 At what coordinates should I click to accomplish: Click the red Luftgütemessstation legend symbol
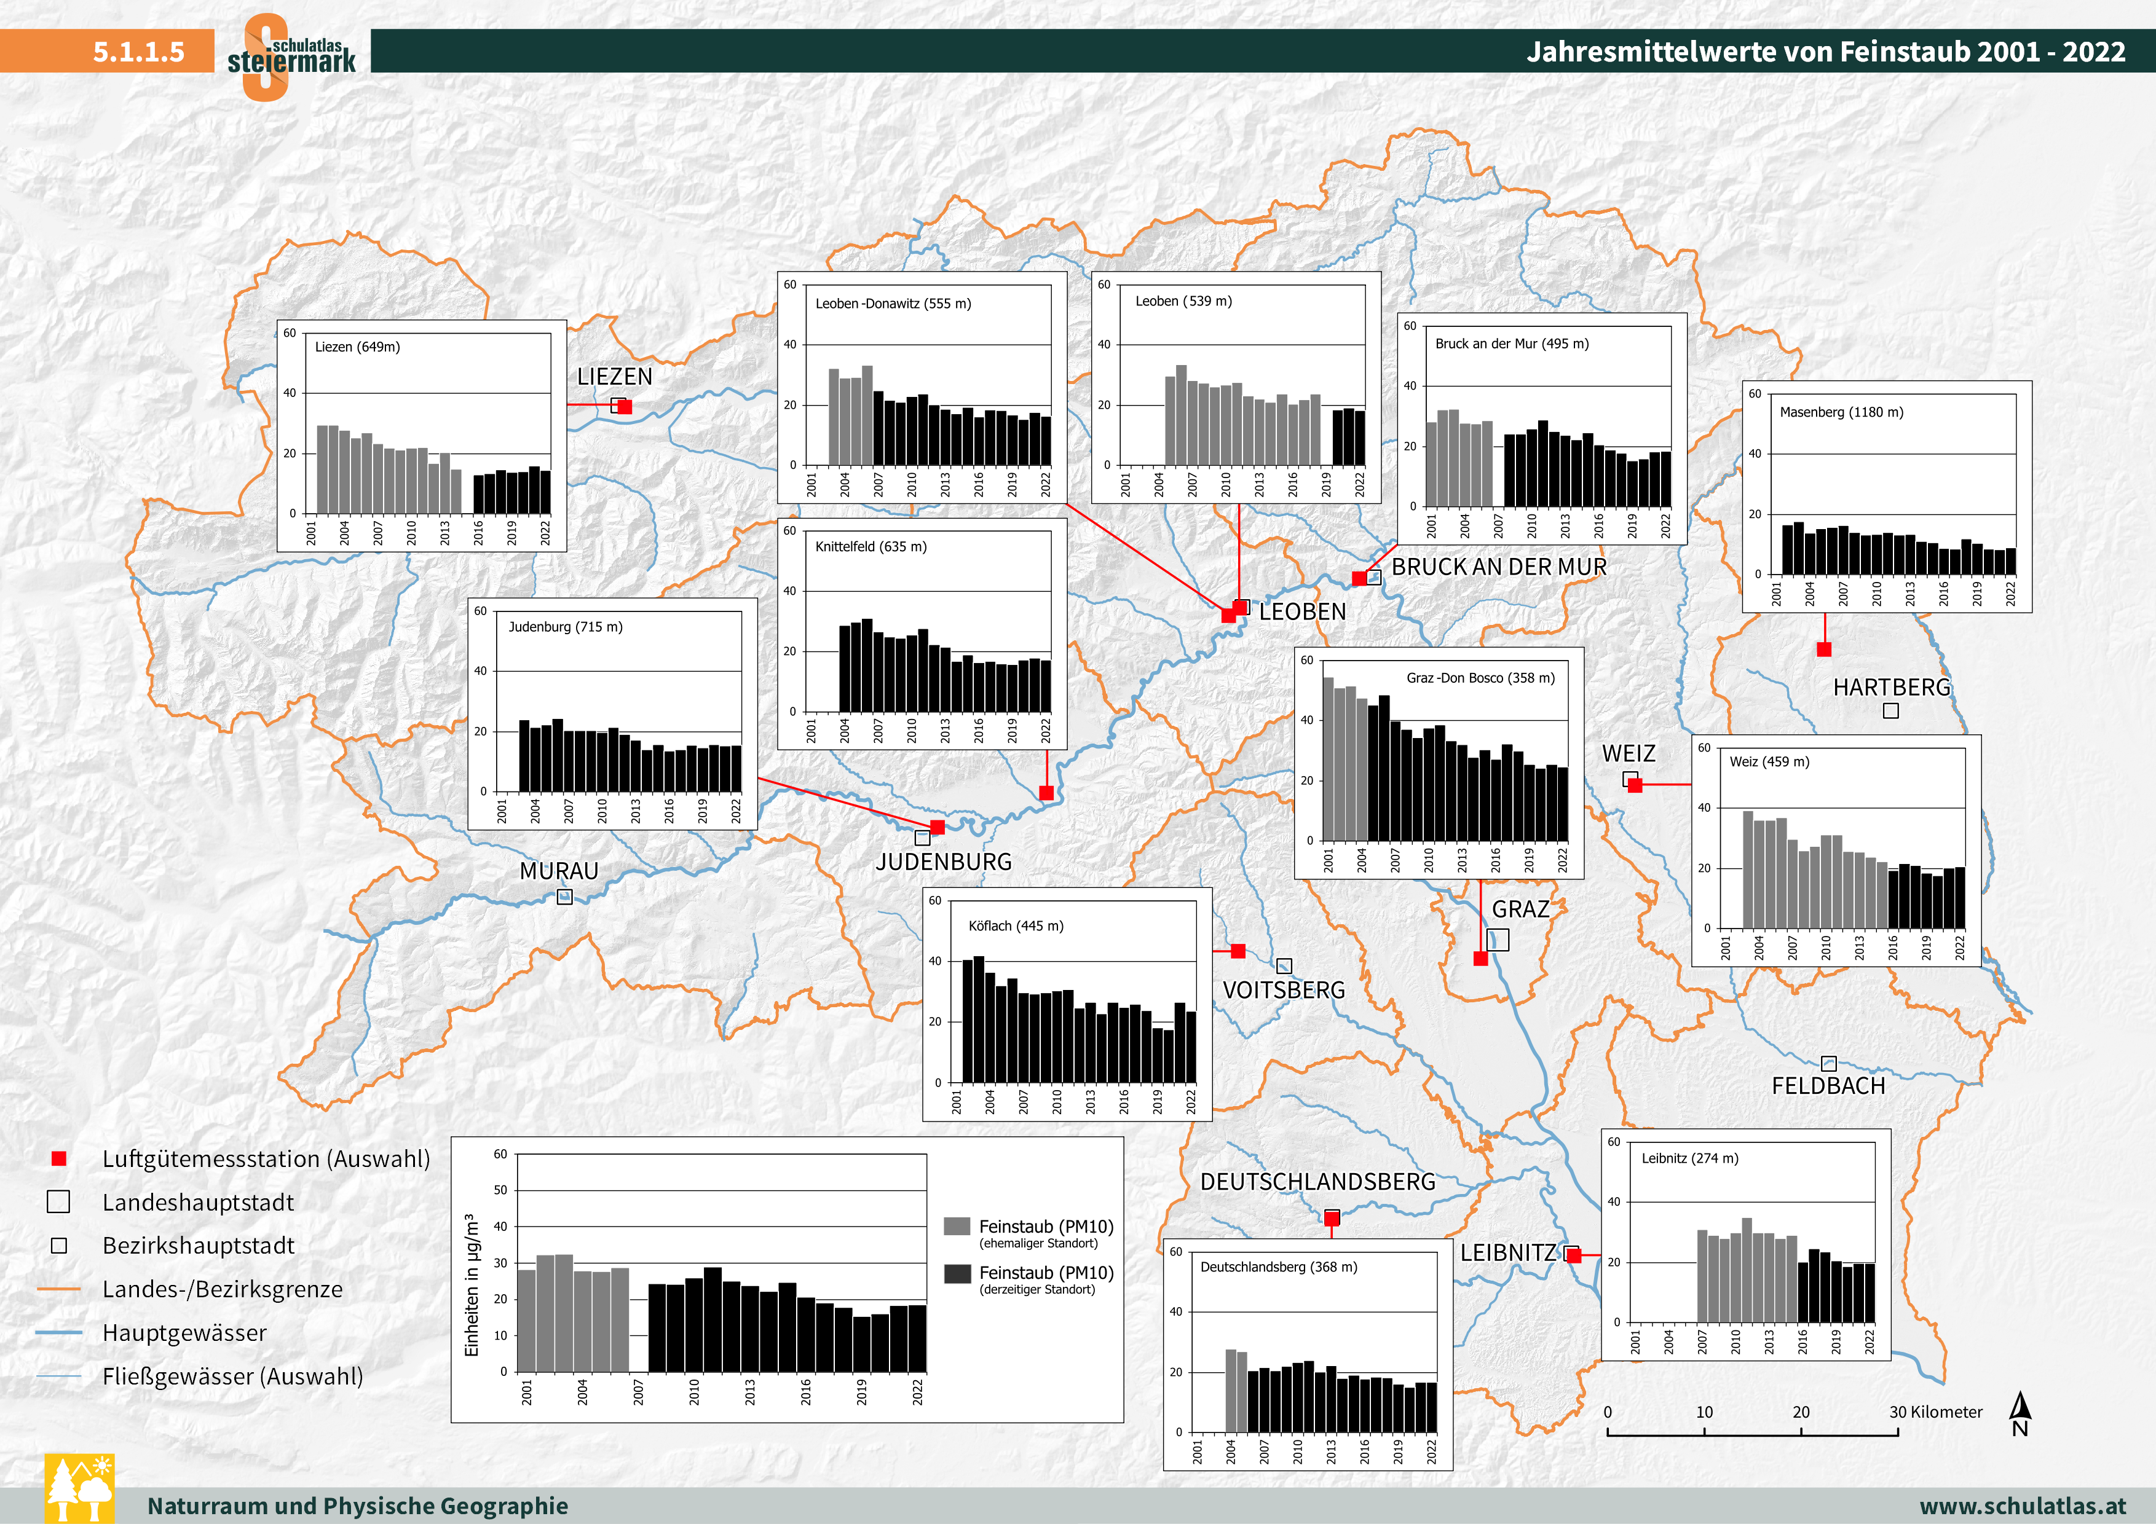point(58,1159)
